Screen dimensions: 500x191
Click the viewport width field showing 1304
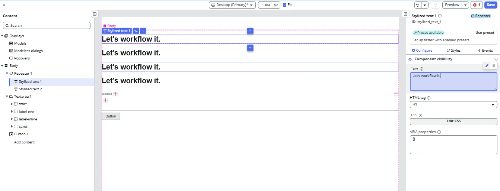(269, 5)
